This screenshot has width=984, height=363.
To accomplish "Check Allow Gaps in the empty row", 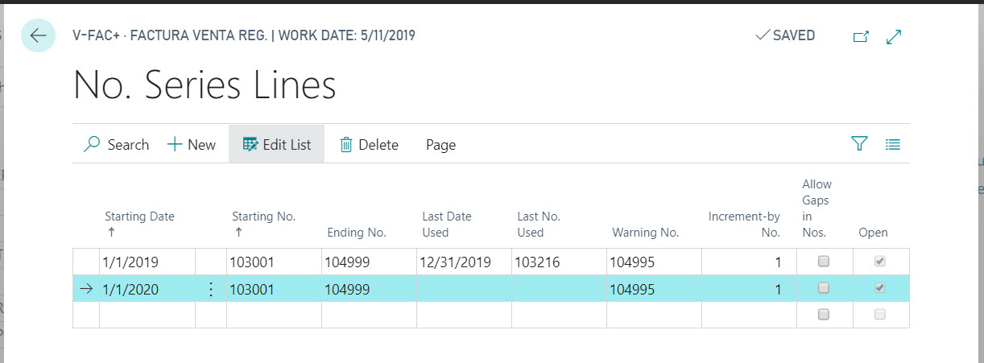I will click(x=823, y=315).
